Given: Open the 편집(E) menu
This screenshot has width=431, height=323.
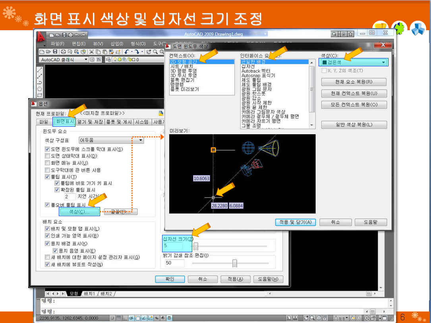Looking at the screenshot, I should point(78,44).
